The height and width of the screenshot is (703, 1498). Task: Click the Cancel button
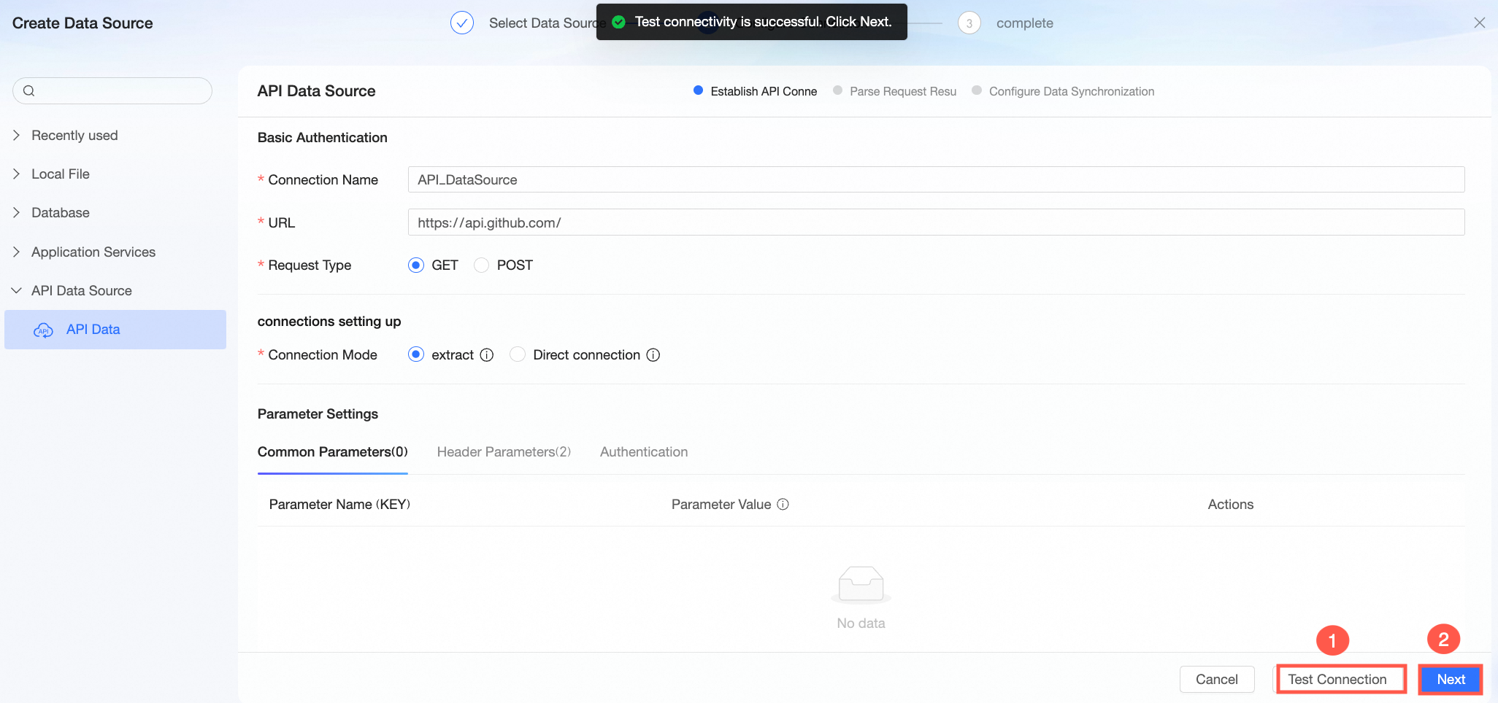(1217, 680)
